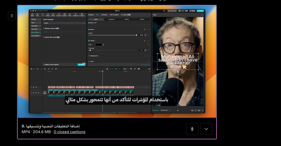The width and height of the screenshot is (281, 146).
Task: Select Local captions in the sidebar
Action: pyautogui.click(x=36, y=36)
